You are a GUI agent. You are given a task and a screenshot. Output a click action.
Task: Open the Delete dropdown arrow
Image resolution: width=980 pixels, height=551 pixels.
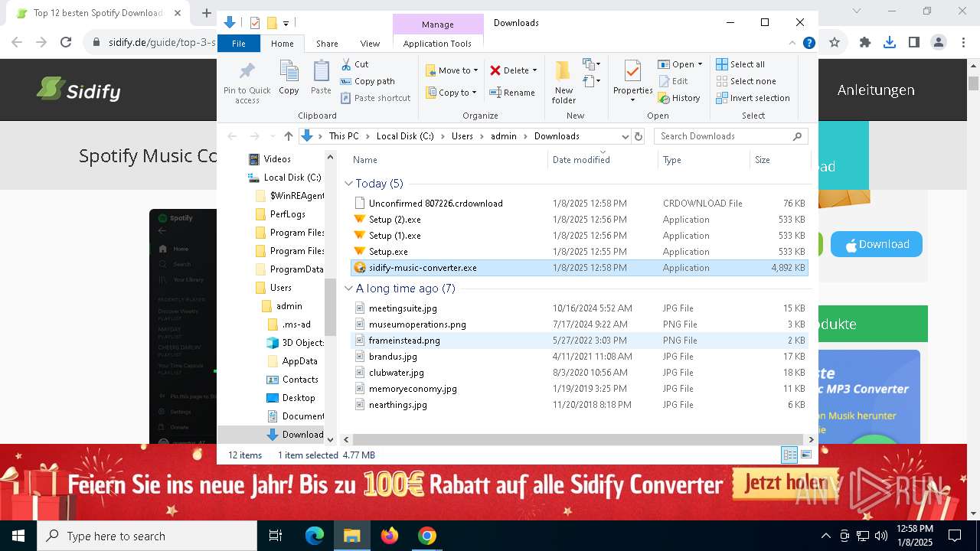[x=534, y=70]
